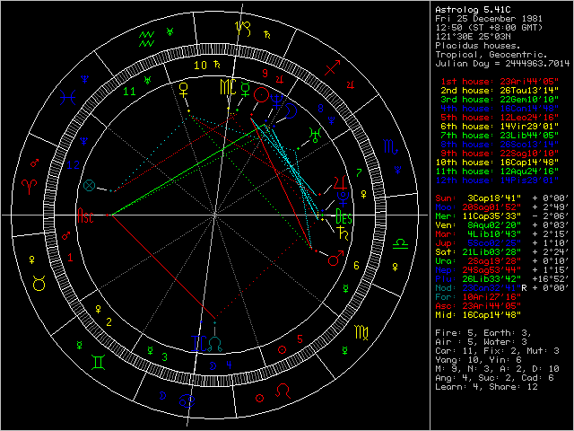Click the 'Car: 11, Fix: 2, Mut: 3' line
Viewport: 574px width, 431px height.
click(x=497, y=351)
